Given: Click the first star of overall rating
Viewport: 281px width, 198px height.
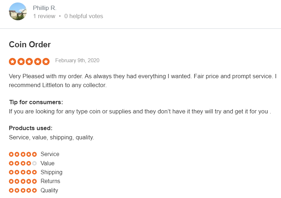Looking at the screenshot, I should [12, 61].
